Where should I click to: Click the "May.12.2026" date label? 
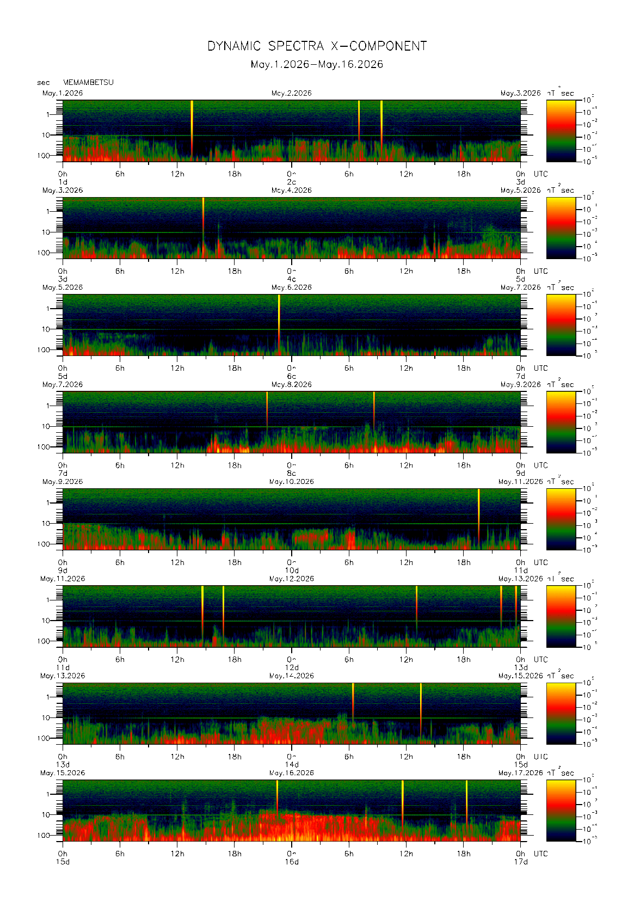pyautogui.click(x=292, y=579)
